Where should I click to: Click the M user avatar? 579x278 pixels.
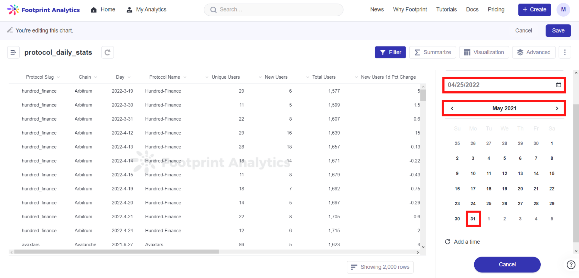click(563, 10)
